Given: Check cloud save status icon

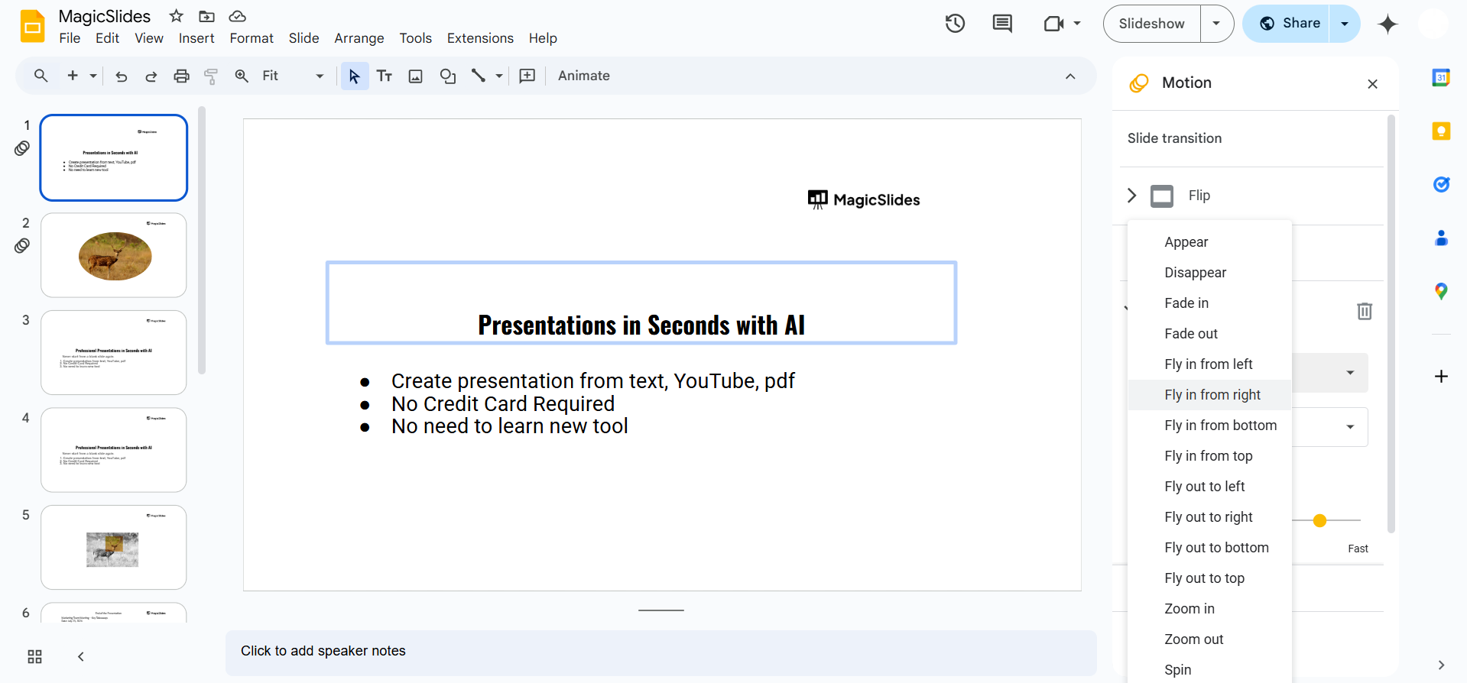Looking at the screenshot, I should coord(238,16).
